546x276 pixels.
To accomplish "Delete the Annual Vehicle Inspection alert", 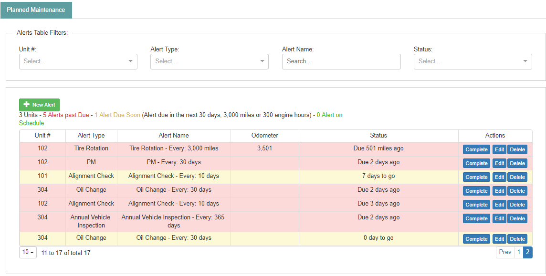I will click(517, 218).
